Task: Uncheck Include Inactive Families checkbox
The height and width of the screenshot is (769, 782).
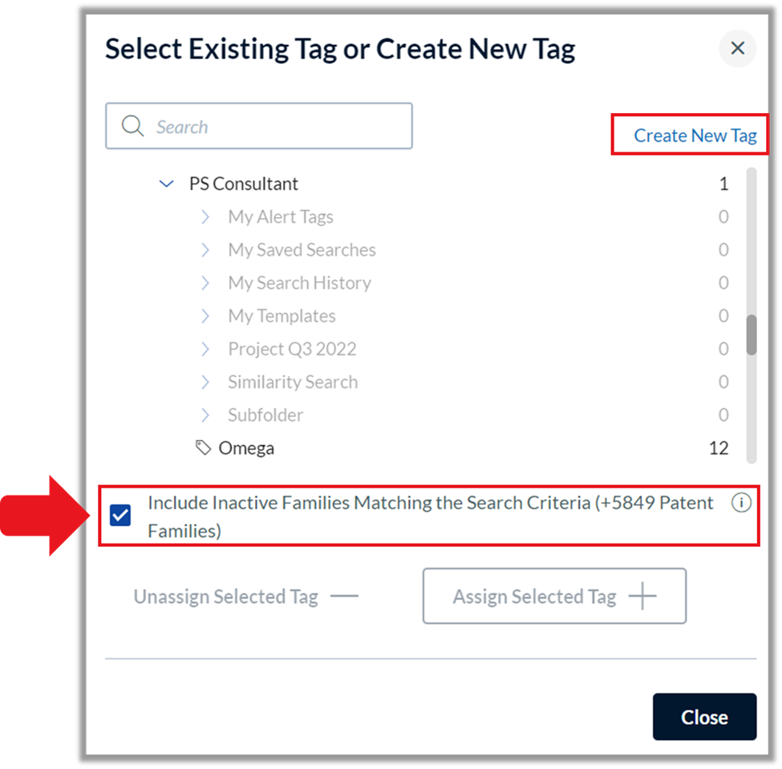Action: (x=120, y=515)
